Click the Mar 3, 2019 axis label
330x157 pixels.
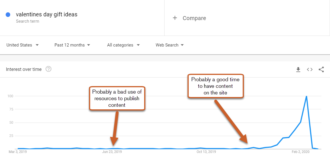[x=18, y=152]
